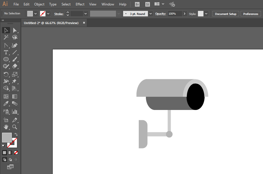Click the Document Setup button
The height and width of the screenshot is (174, 263).
(225, 14)
